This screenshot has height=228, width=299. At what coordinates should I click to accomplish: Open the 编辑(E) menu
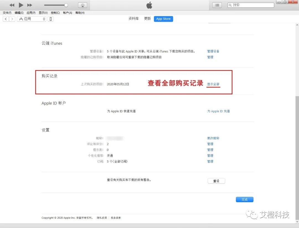pyautogui.click(x=19, y=13)
